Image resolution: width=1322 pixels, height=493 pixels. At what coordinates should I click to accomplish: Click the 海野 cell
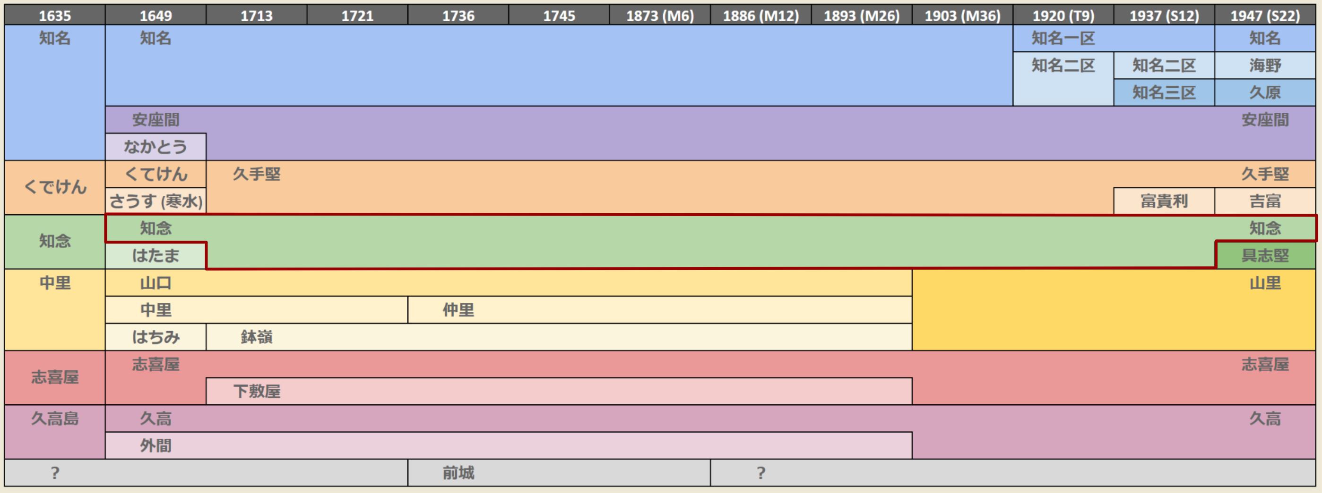[1265, 66]
